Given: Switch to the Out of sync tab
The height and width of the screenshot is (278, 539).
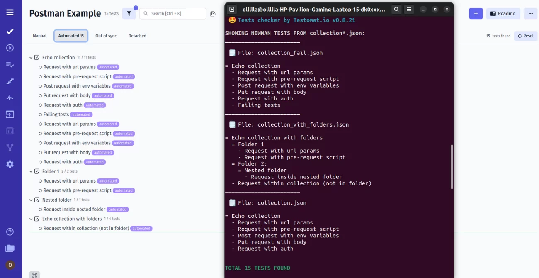Looking at the screenshot, I should 106,36.
